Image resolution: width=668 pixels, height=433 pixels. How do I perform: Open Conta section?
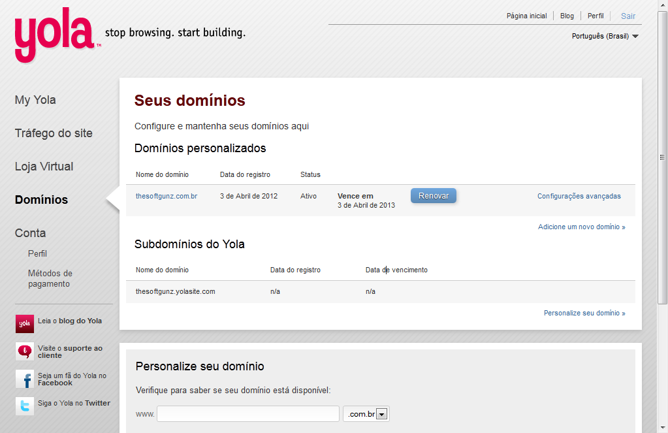point(30,233)
